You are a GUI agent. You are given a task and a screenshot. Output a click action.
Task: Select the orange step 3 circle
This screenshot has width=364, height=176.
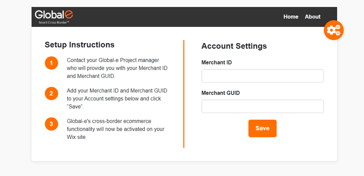coord(51,124)
